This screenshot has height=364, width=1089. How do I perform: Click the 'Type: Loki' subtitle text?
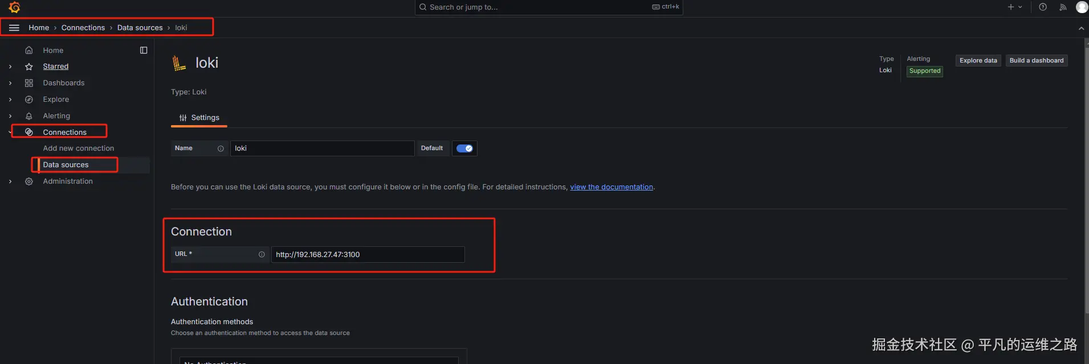(189, 92)
